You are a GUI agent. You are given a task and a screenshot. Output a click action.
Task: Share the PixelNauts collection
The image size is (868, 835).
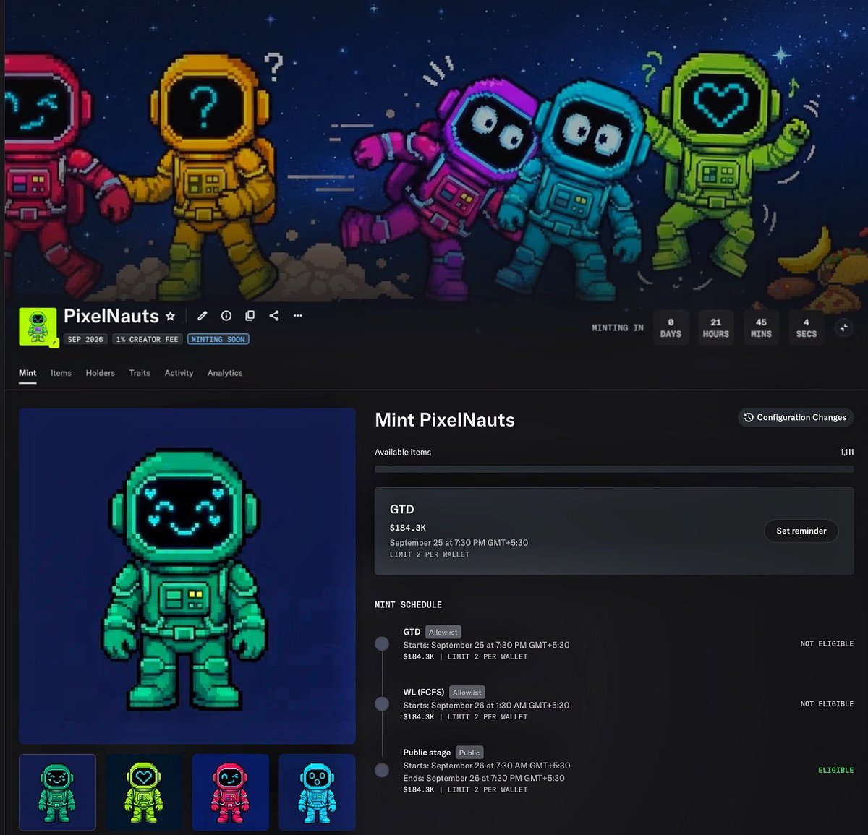point(274,316)
